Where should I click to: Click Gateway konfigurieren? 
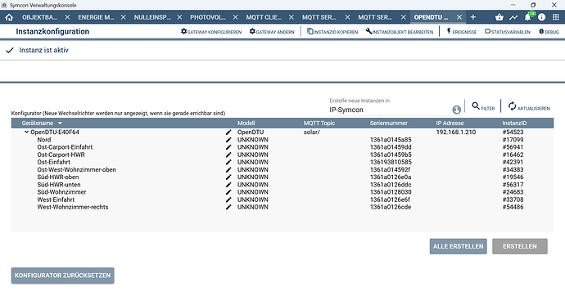211,32
